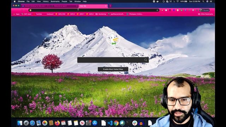Switch to the Welcome to nginx tab
The height and width of the screenshot is (127, 226).
(64, 6)
